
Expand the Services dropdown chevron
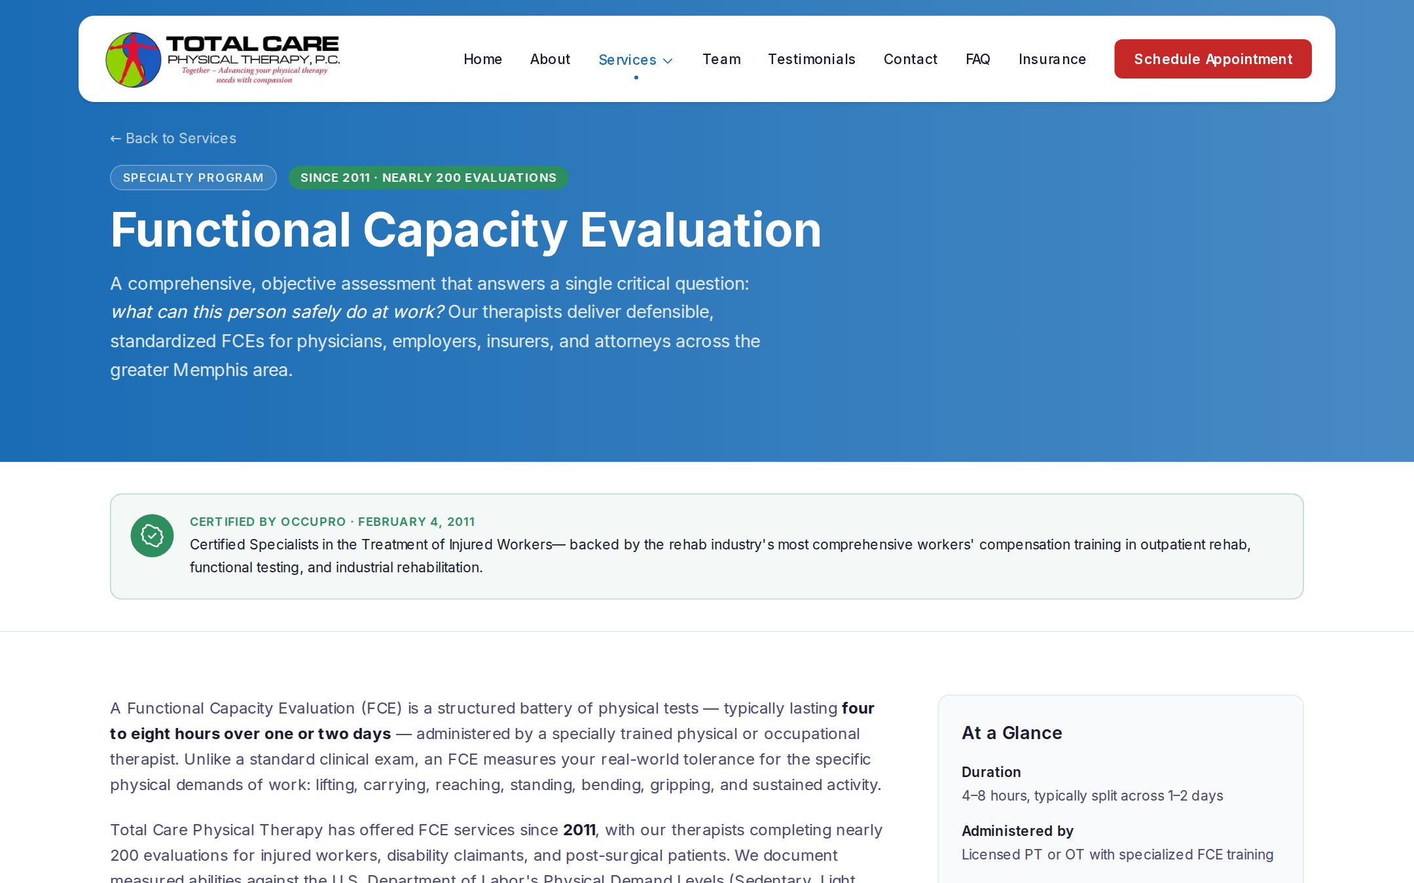tap(668, 60)
